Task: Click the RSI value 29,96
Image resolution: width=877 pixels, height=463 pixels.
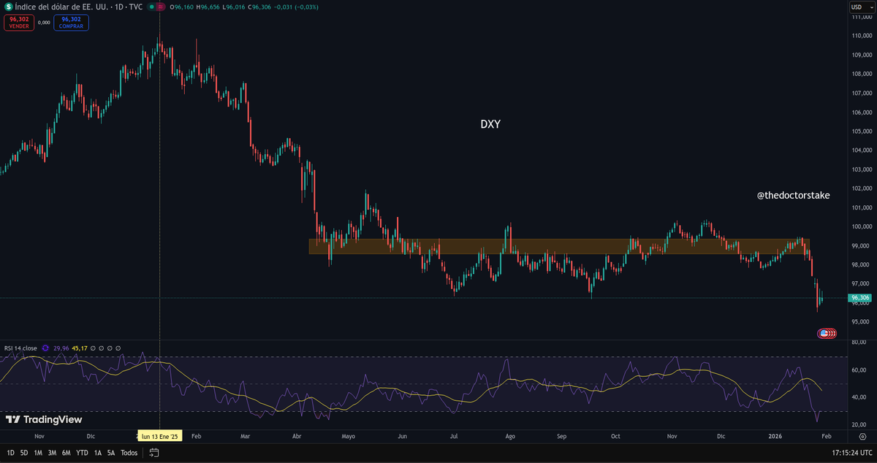Action: [x=61, y=348]
